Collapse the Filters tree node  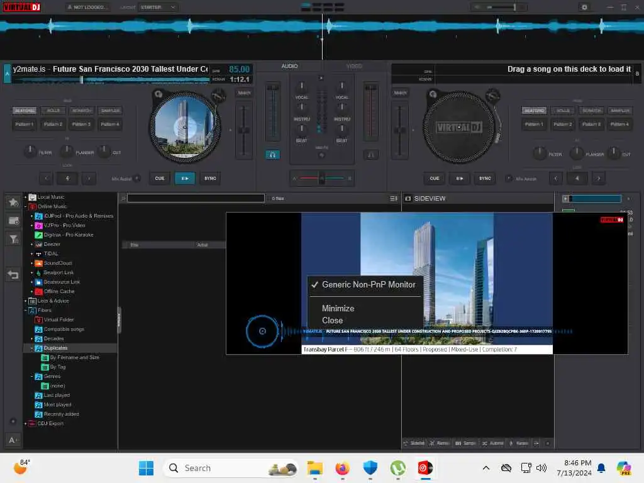tap(25, 311)
